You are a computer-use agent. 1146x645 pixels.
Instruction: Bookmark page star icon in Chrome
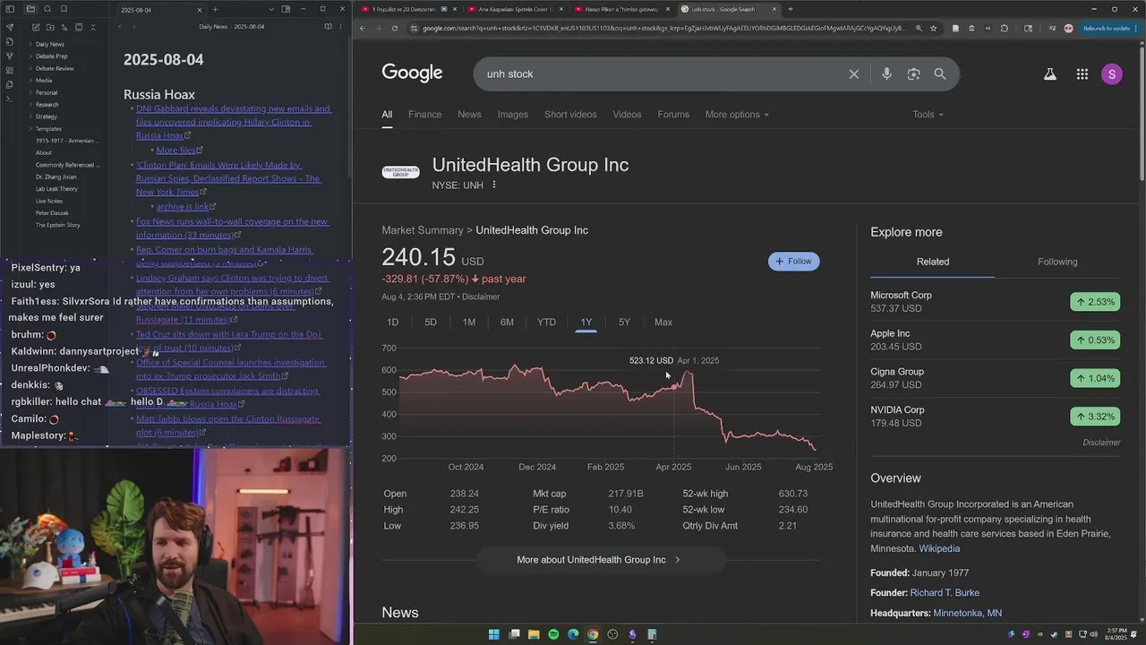coord(934,28)
